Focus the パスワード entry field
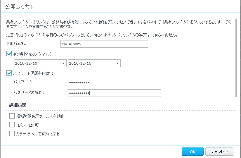This screenshot has height=158, width=241. click(x=114, y=83)
